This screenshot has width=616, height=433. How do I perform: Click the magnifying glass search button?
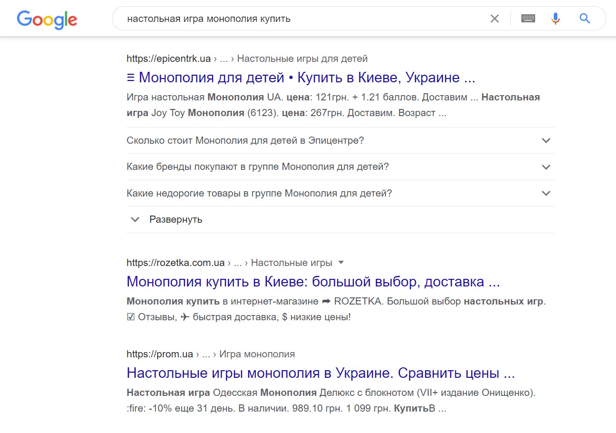[585, 19]
